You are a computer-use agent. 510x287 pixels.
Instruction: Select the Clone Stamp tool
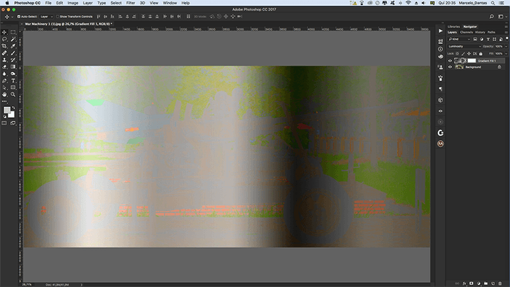point(4,60)
